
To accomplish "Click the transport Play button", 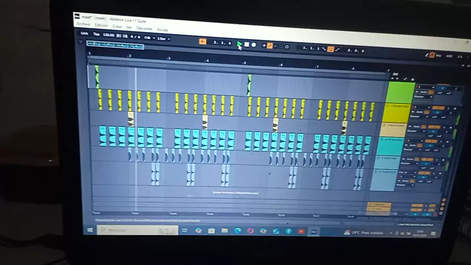I will pyautogui.click(x=239, y=44).
